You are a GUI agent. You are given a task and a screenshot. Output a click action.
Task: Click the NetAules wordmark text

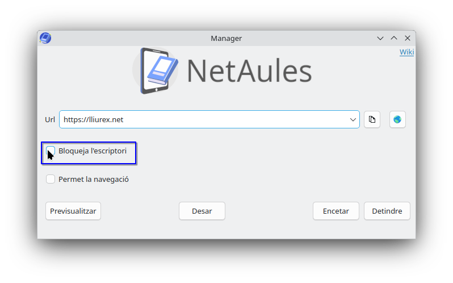[249, 70]
